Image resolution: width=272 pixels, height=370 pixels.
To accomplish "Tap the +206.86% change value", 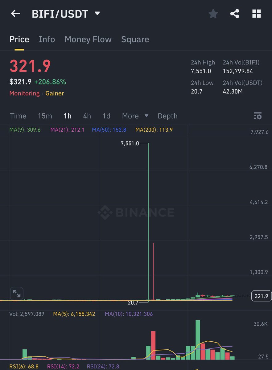I will pyautogui.click(x=50, y=82).
